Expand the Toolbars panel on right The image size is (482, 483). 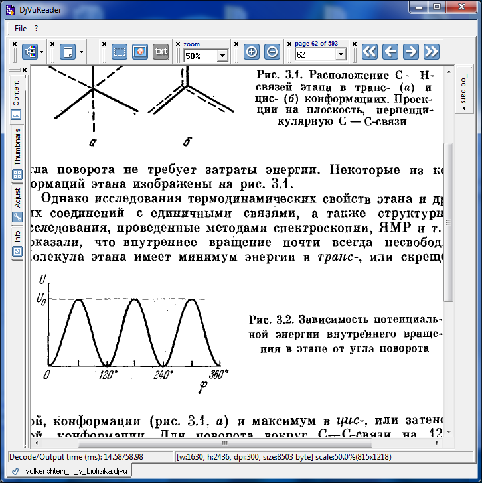[464, 92]
